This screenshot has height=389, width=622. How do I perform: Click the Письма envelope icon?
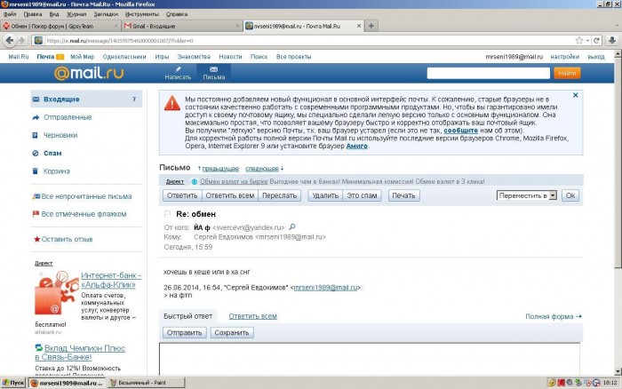point(214,69)
